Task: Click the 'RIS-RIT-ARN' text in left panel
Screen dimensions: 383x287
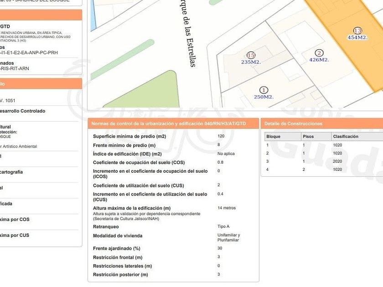Action: pyautogui.click(x=15, y=69)
